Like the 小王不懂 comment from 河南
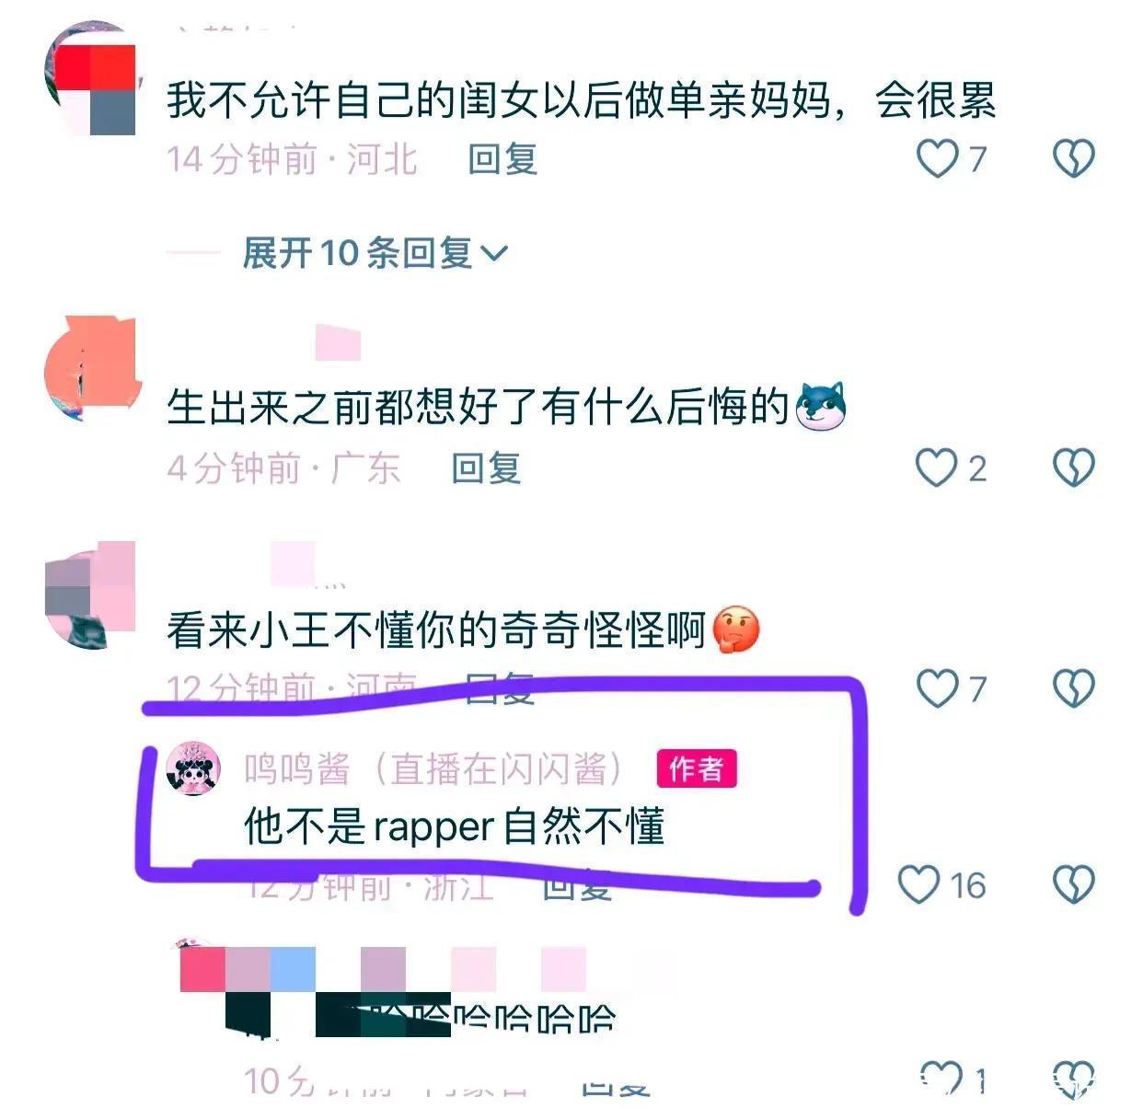 click(938, 688)
